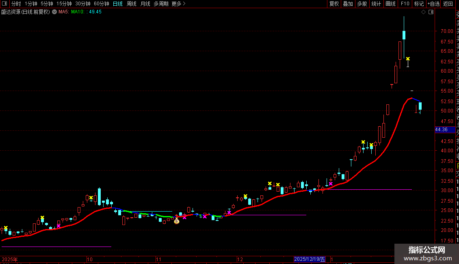Image resolution: width=459 pixels, height=264 pixels.
Task: Add stock via +自选 button
Action: point(433,4)
